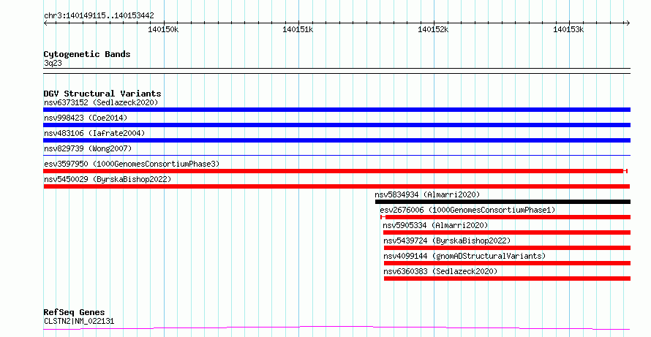Click the 140152k ruler tick label
Image resolution: width=651 pixels, height=337 pixels.
pos(433,29)
